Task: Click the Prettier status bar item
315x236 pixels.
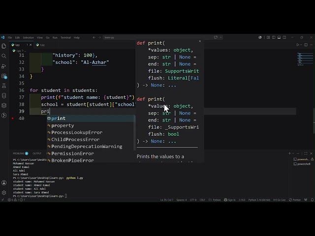Action: (x=295, y=200)
